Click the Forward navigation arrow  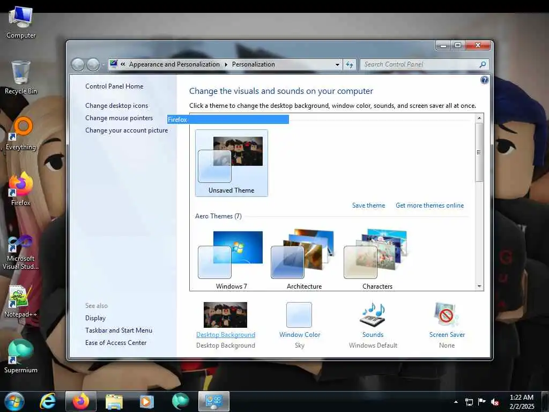coord(93,64)
